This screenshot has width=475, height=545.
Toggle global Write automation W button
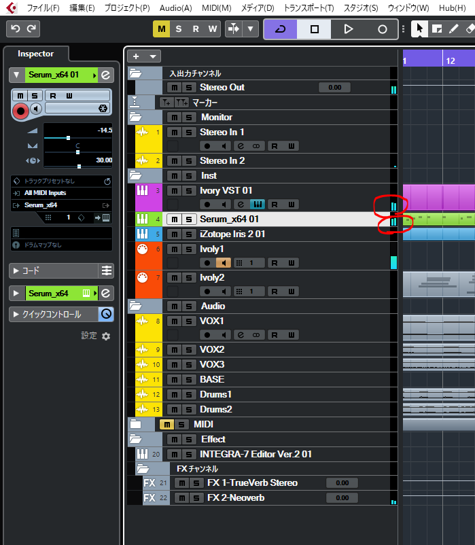(x=213, y=29)
